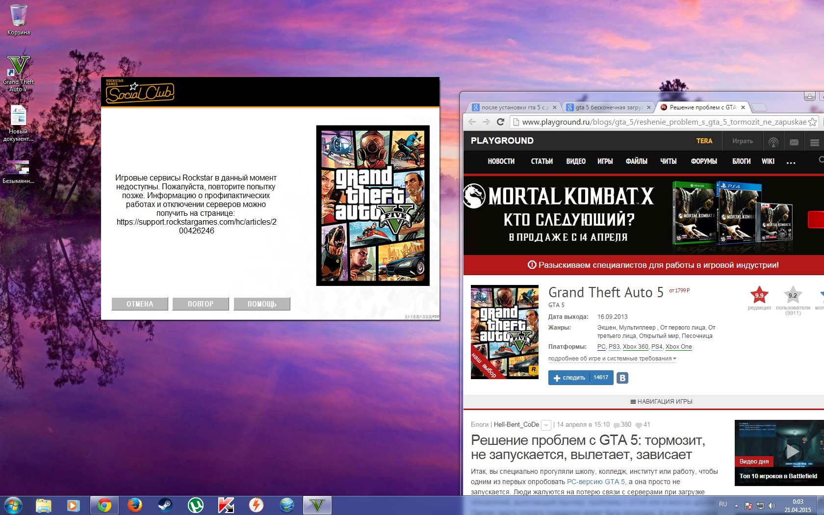This screenshot has width=824, height=515.
Task: Reload the playground.ru page
Action: 500,122
